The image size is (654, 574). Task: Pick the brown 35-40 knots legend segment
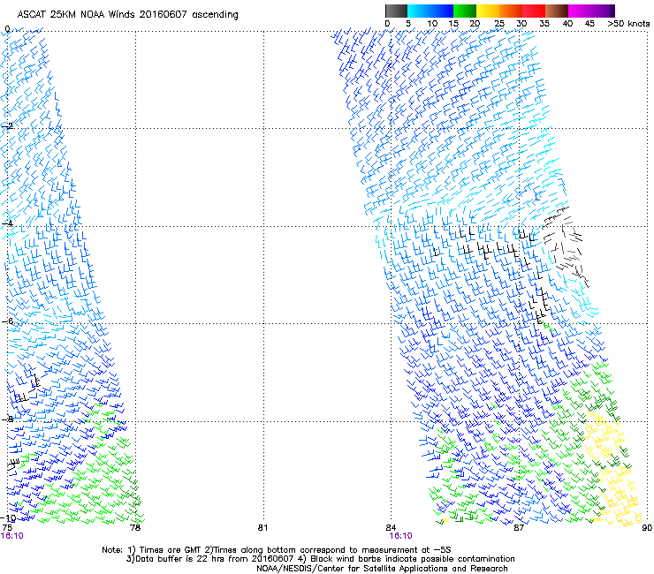pos(557,11)
